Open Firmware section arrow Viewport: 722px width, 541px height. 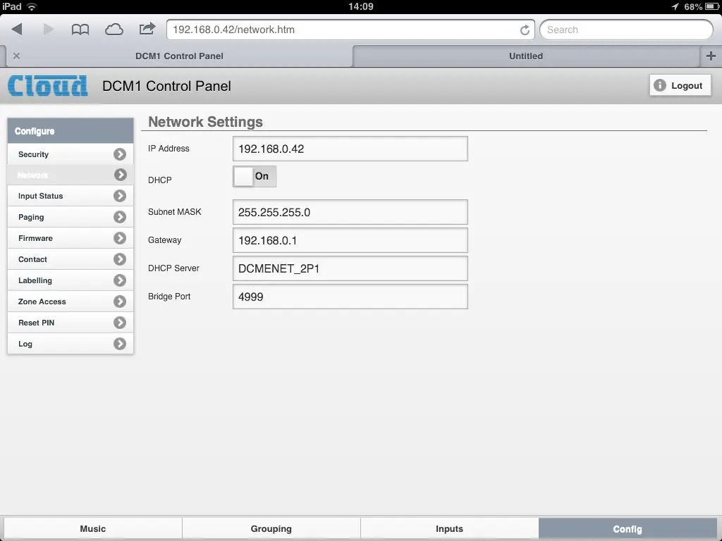[120, 238]
